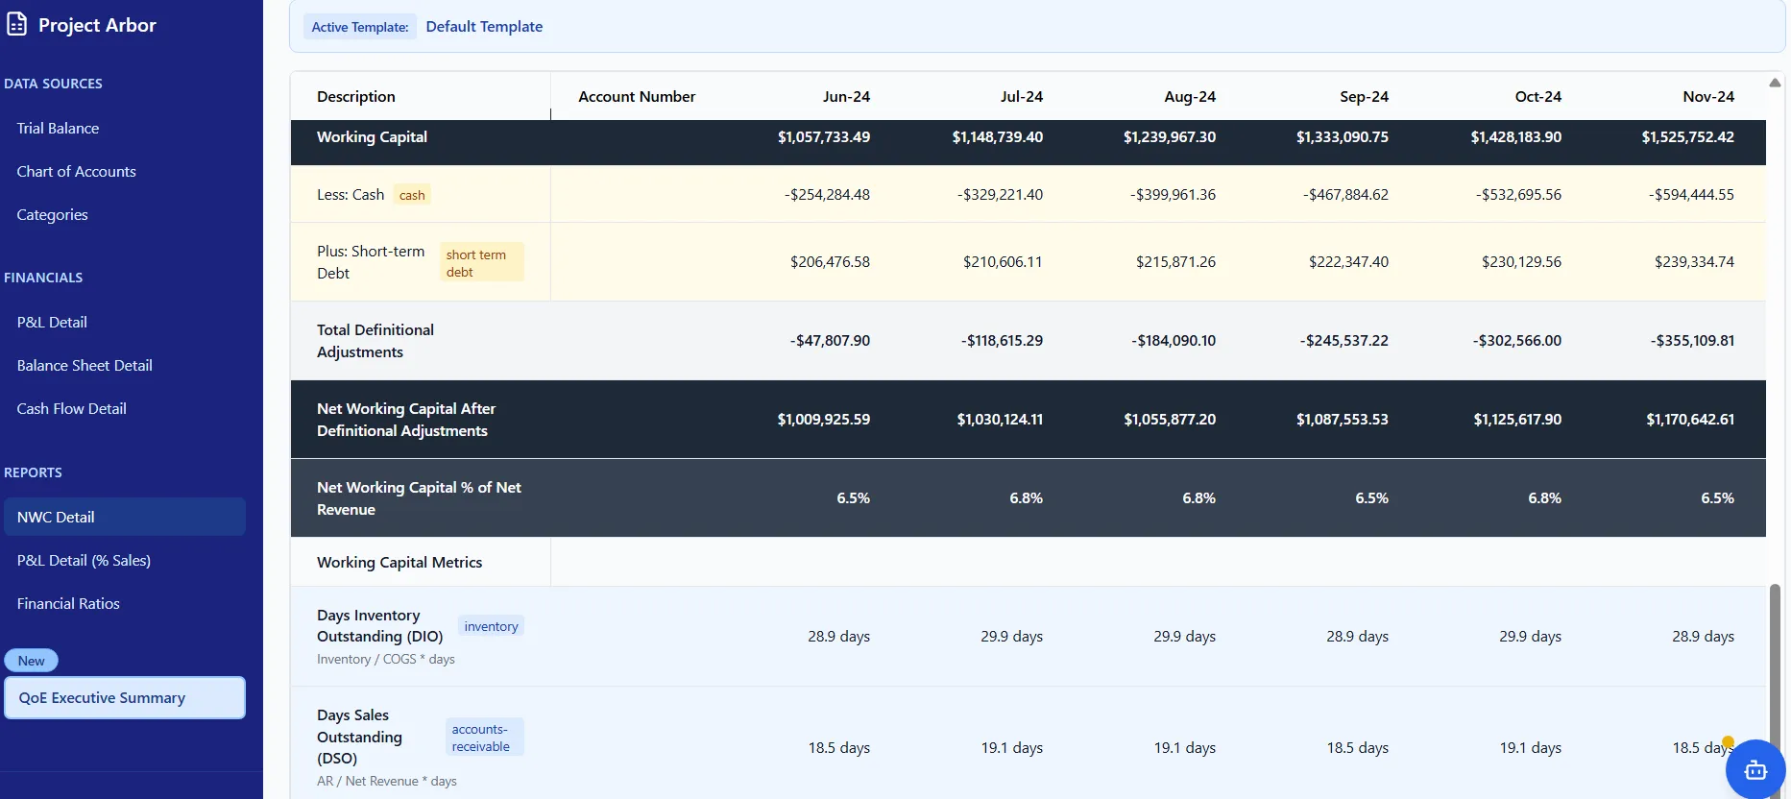Click the -$254,284.48 cash value

click(827, 194)
